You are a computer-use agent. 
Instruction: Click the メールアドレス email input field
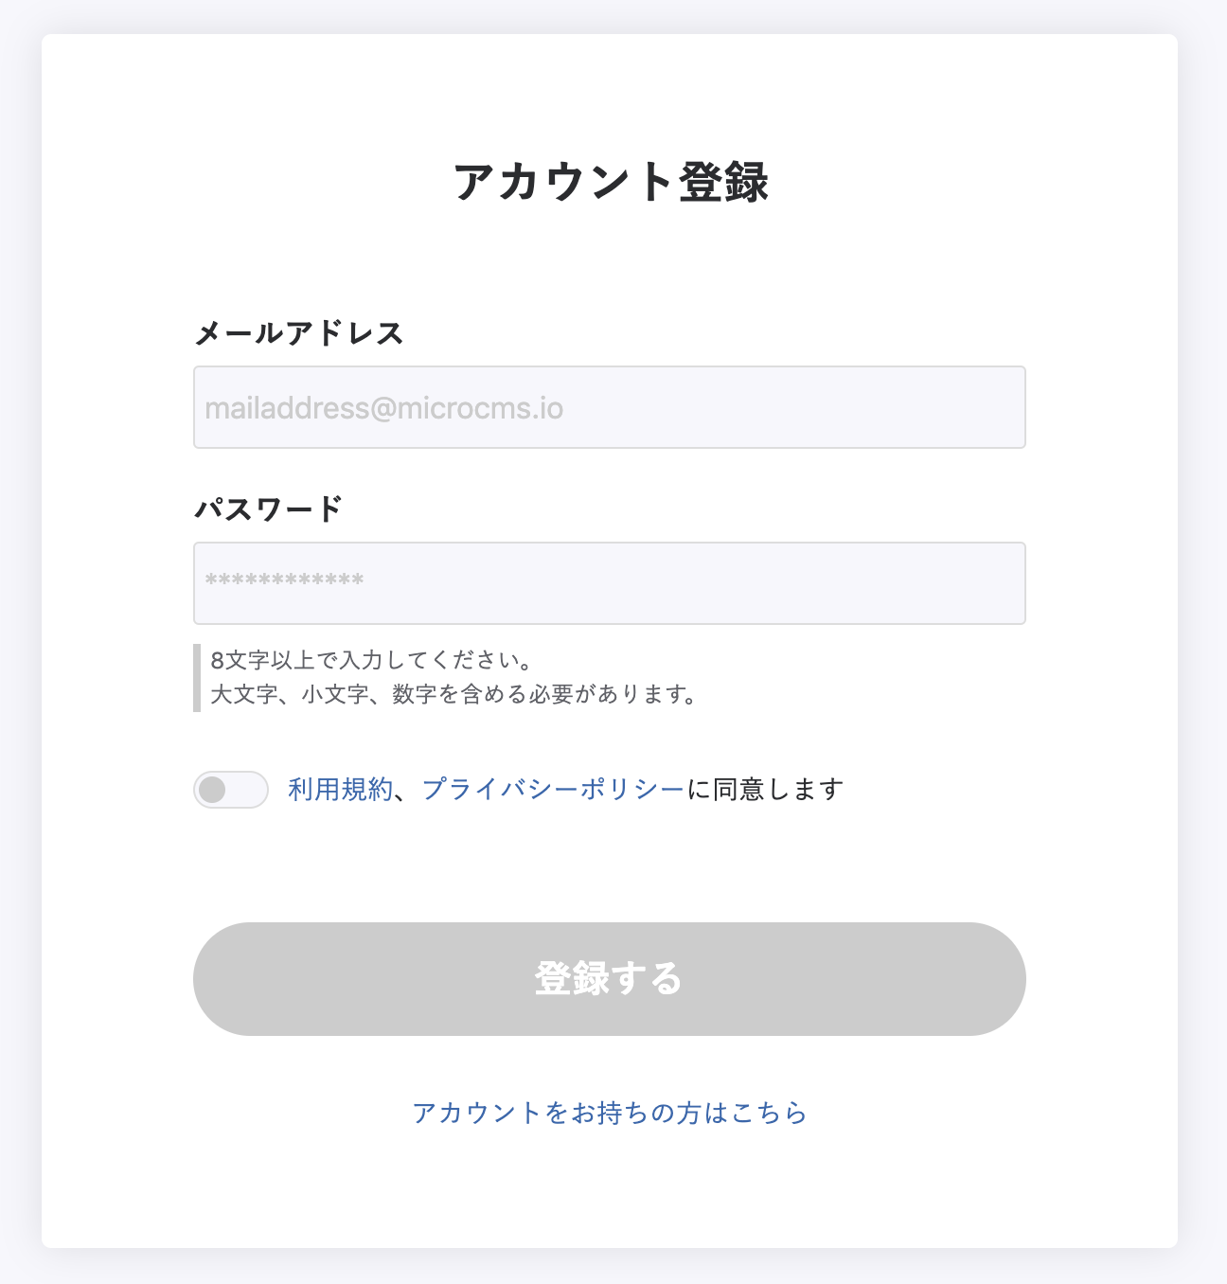coord(609,407)
